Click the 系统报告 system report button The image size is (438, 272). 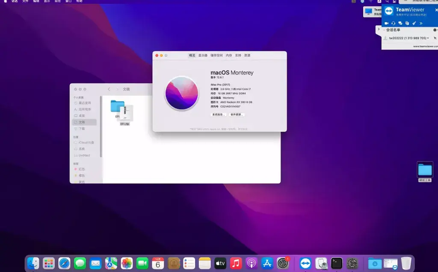219,114
